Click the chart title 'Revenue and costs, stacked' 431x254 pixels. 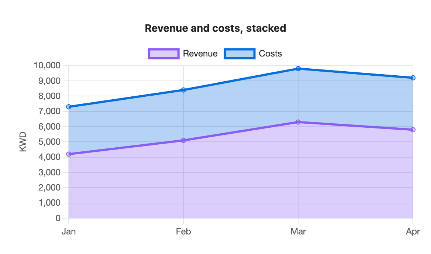coord(215,28)
